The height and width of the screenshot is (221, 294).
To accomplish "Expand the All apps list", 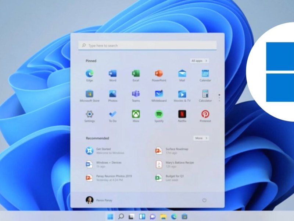I will [x=199, y=61].
